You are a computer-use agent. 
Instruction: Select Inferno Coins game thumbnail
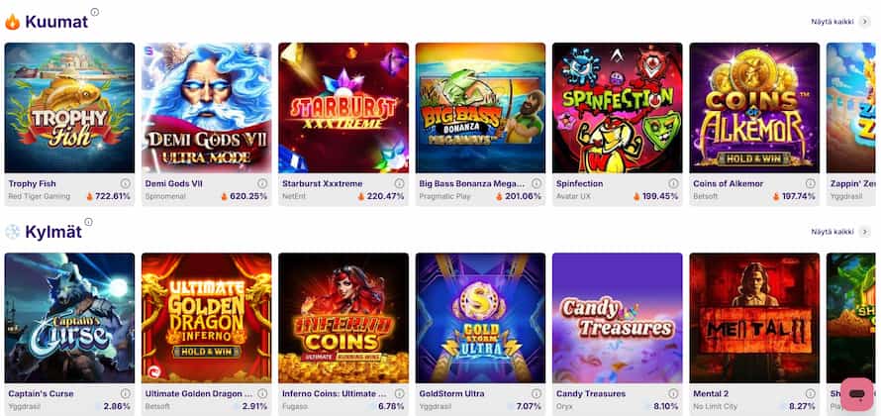pyautogui.click(x=343, y=318)
